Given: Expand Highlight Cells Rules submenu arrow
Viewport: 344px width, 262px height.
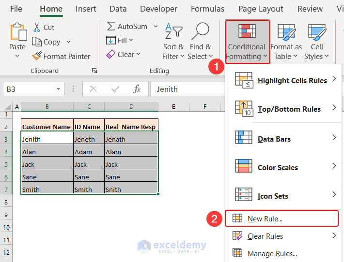Looking at the screenshot, I should point(334,79).
